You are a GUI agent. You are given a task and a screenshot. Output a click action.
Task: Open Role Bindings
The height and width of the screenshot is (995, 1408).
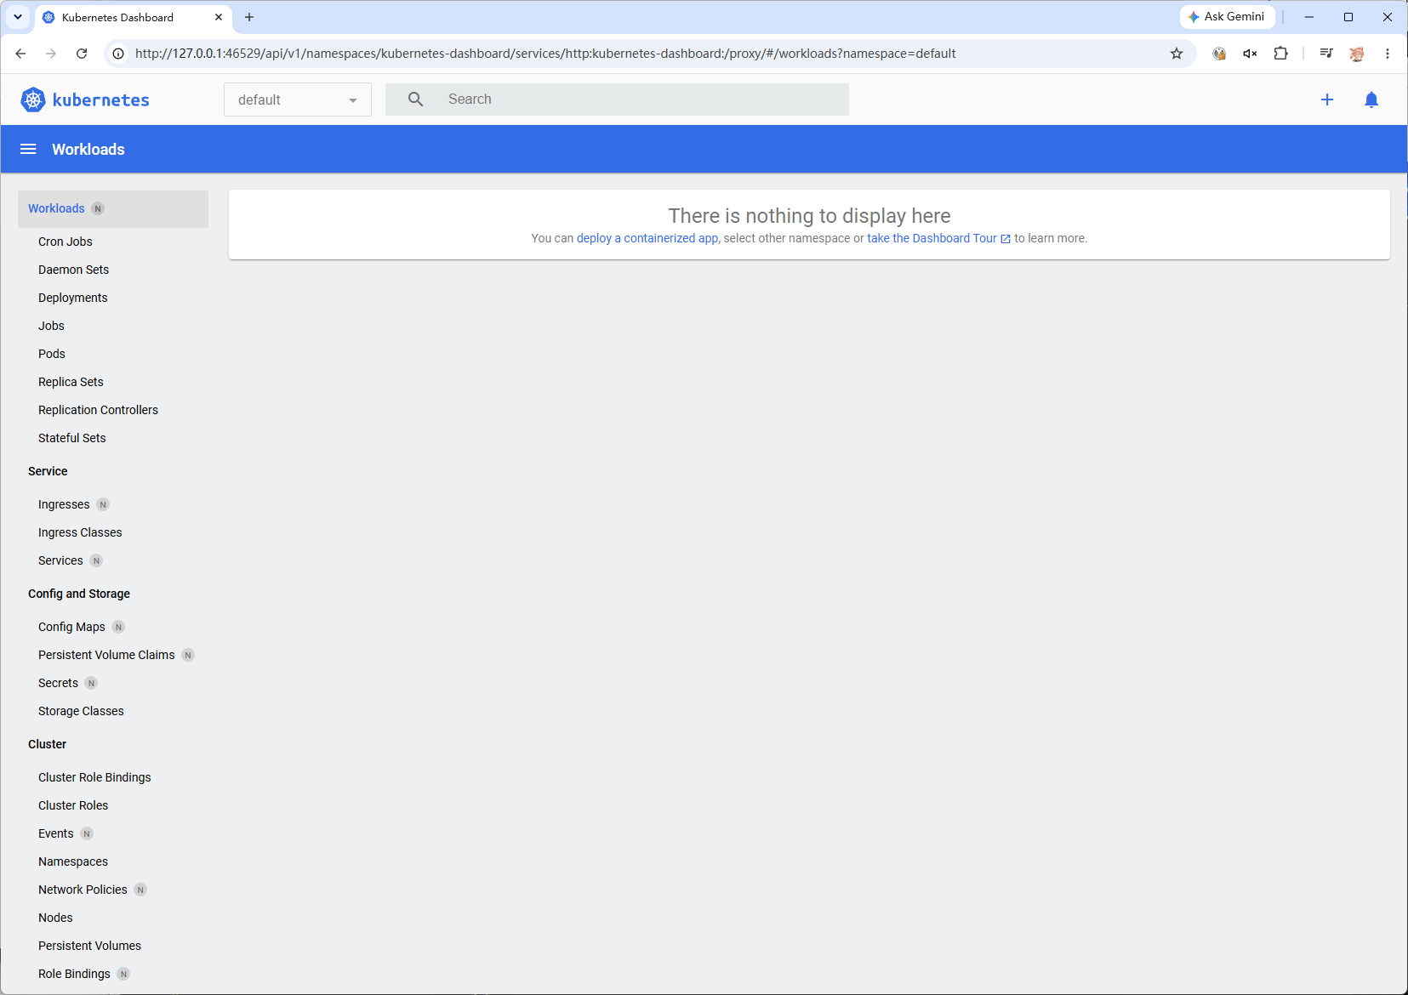click(74, 974)
